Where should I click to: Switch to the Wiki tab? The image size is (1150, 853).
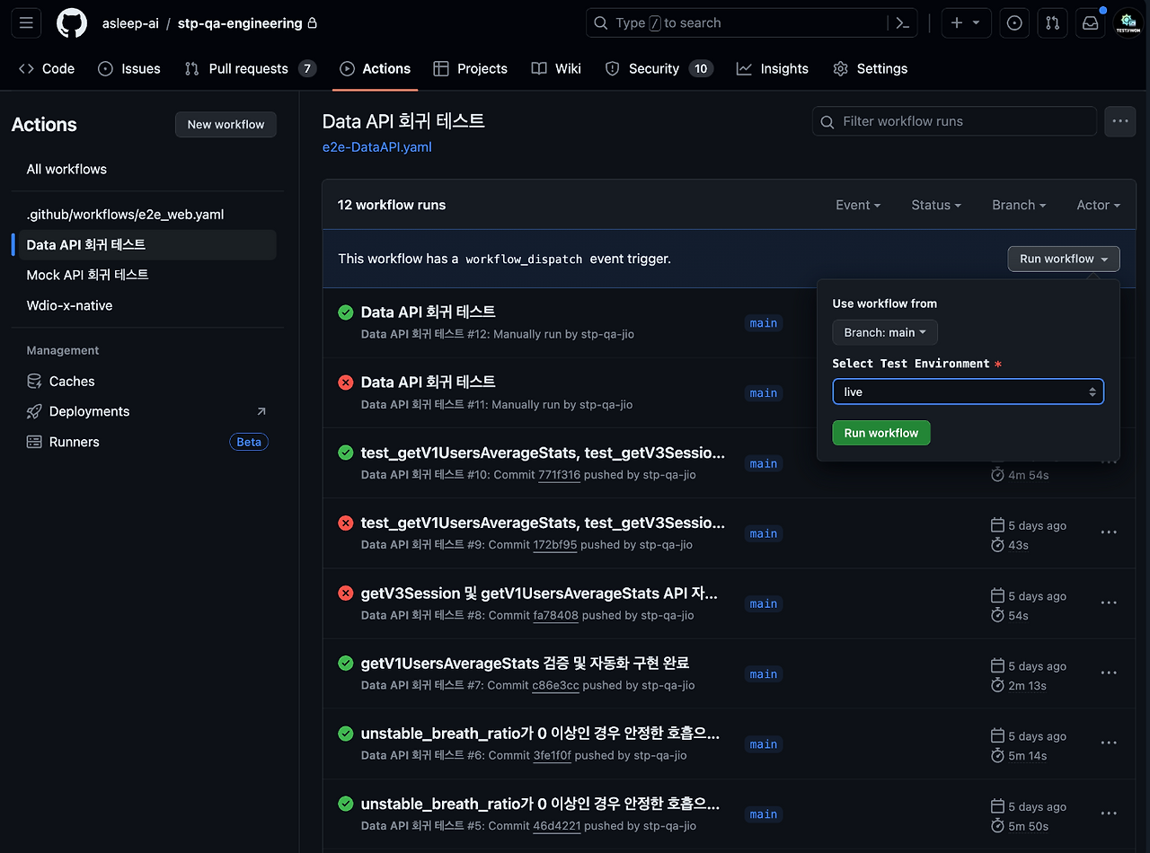pos(556,68)
